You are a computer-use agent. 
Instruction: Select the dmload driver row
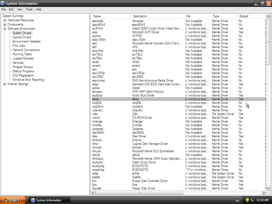(x=179, y=147)
